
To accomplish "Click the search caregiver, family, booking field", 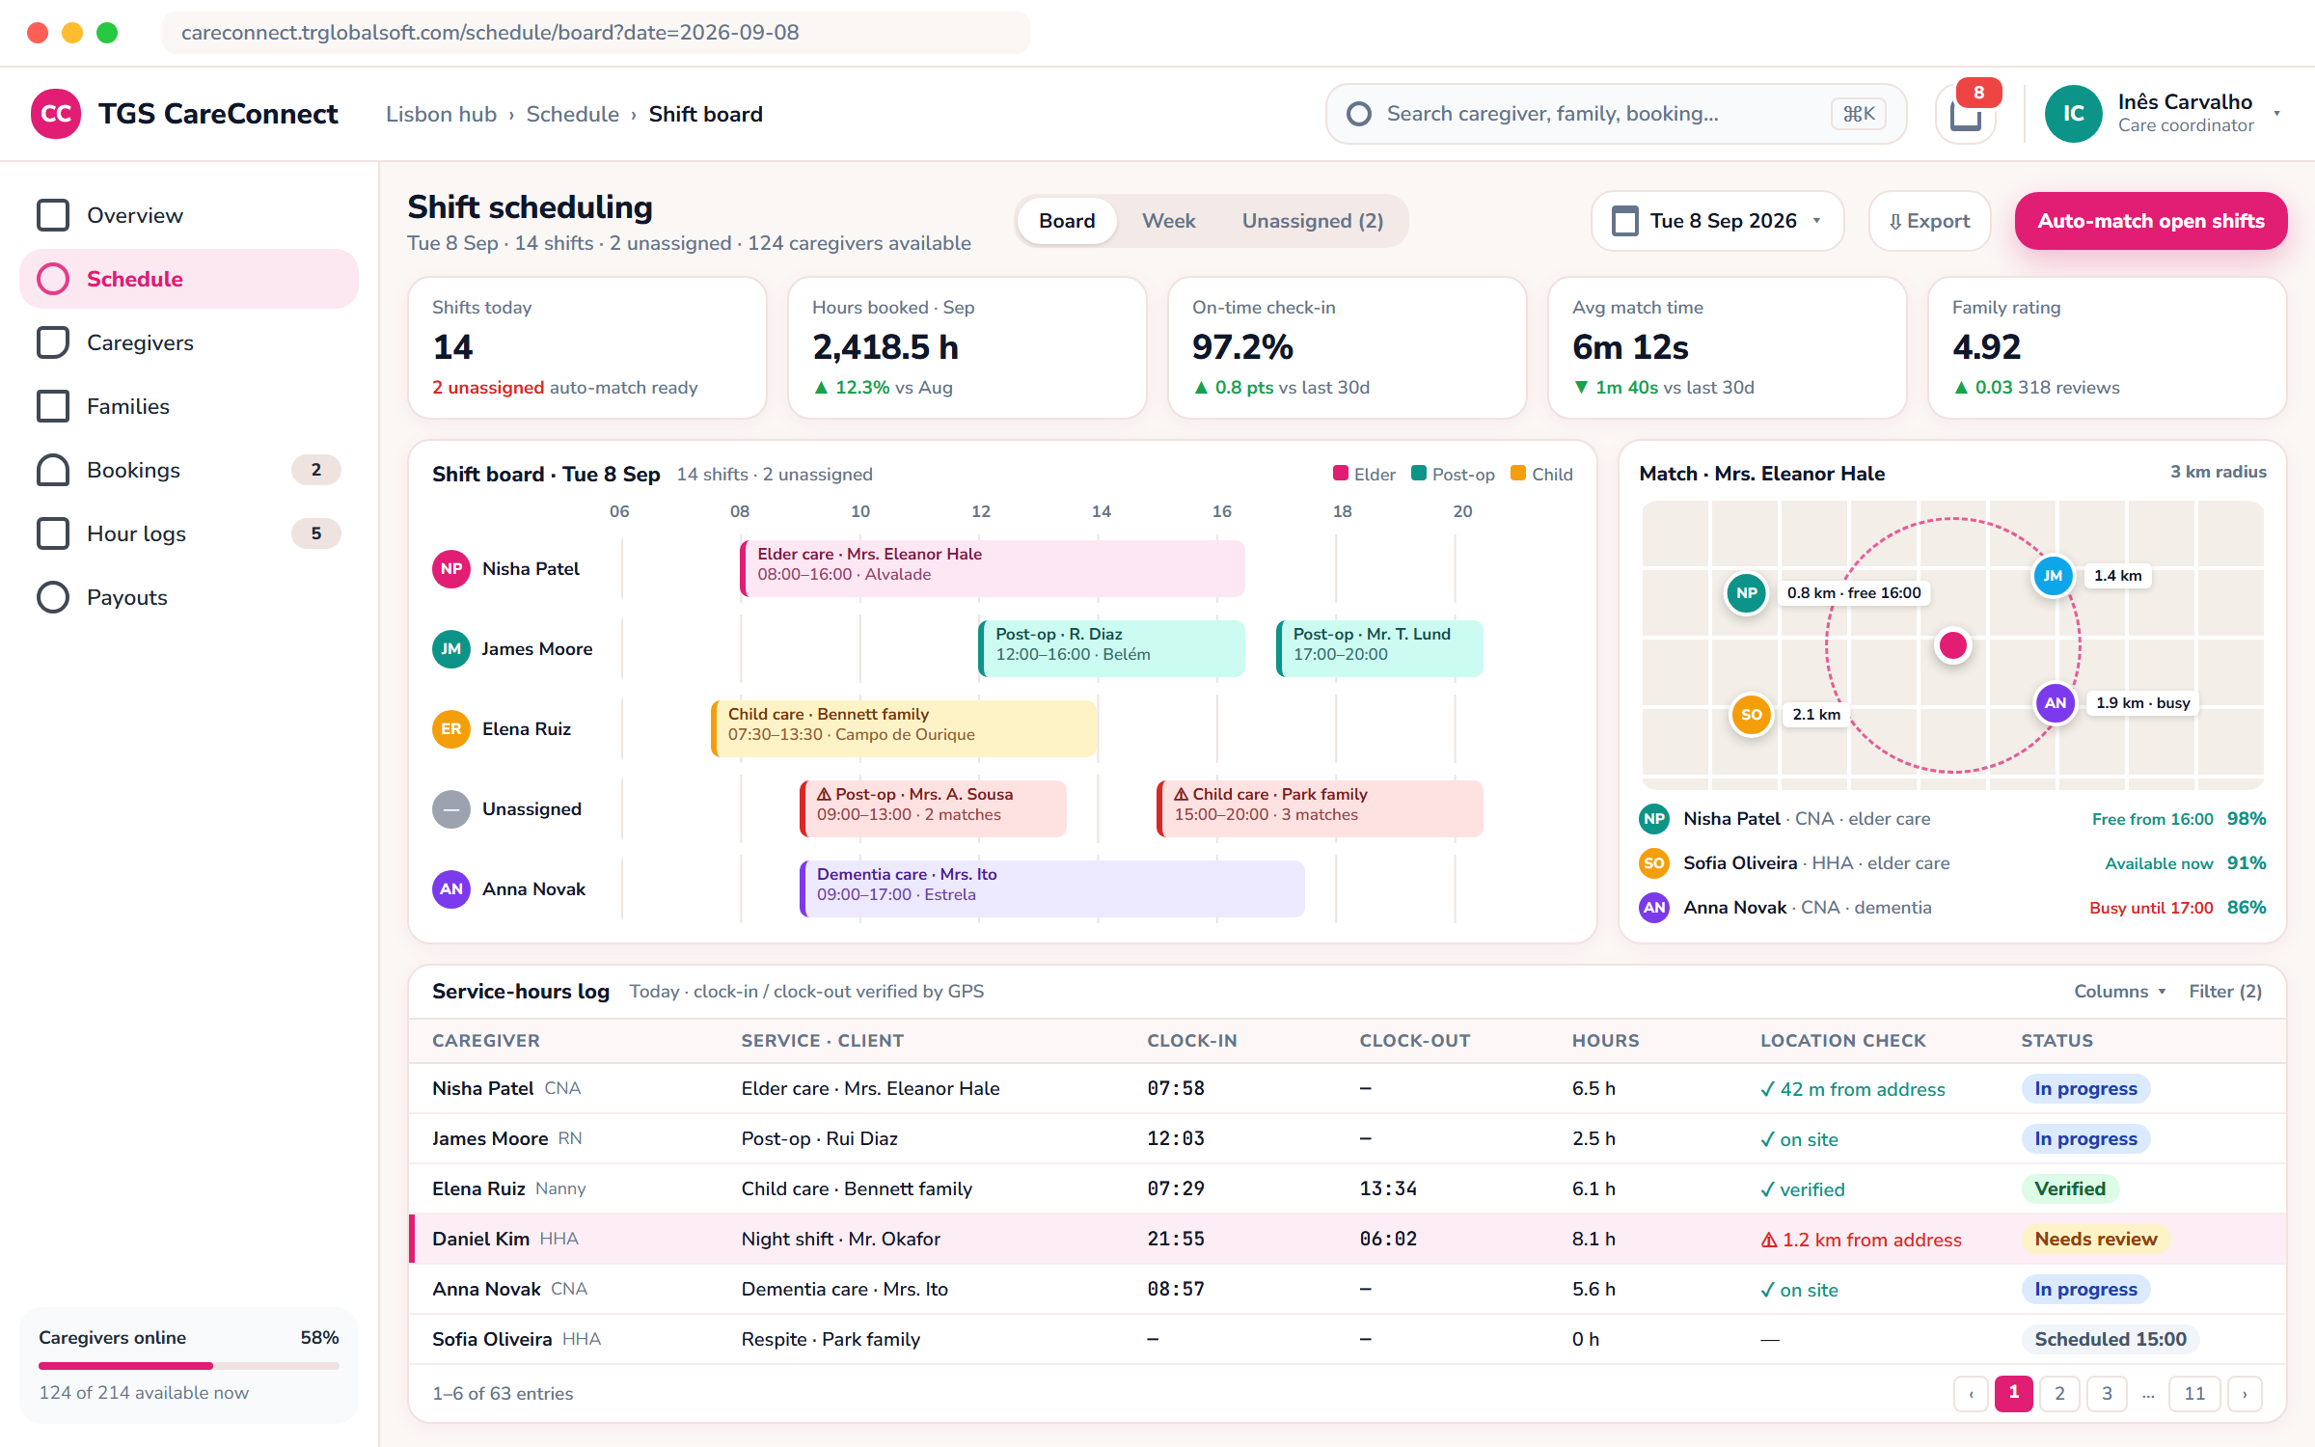I will [1617, 114].
